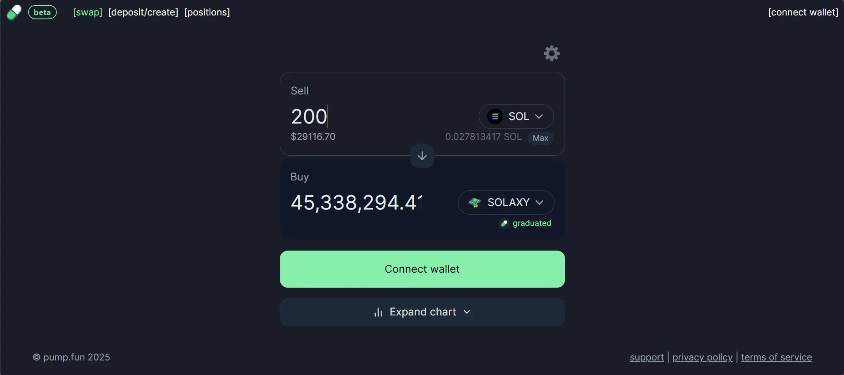Click Max to use full SOL balance
Viewport: 844px width, 375px height.
(541, 138)
